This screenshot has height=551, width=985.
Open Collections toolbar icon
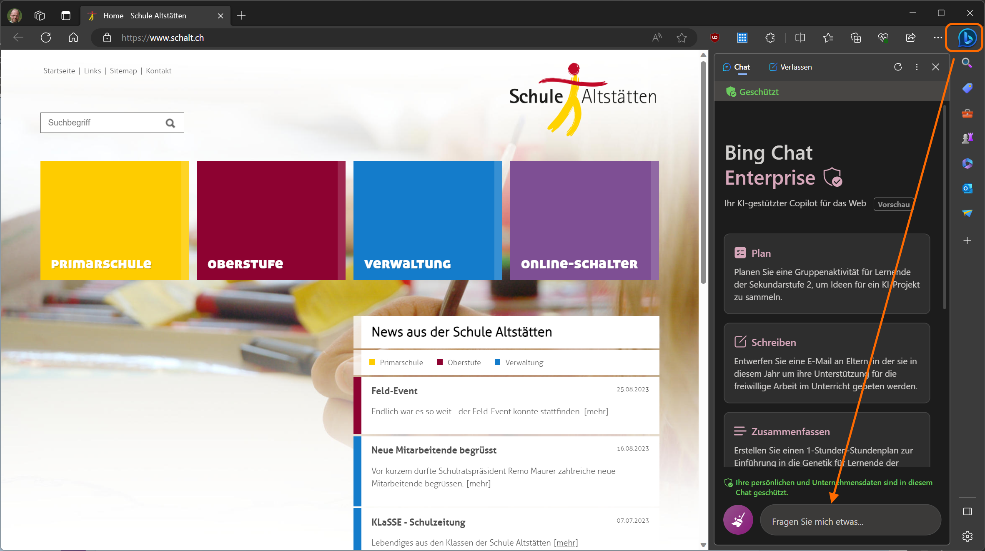(x=855, y=38)
